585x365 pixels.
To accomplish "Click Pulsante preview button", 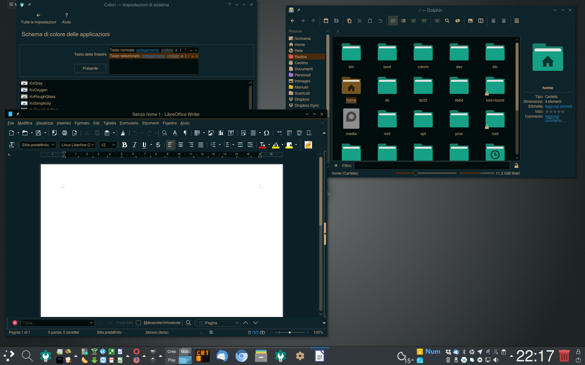I will [x=90, y=68].
